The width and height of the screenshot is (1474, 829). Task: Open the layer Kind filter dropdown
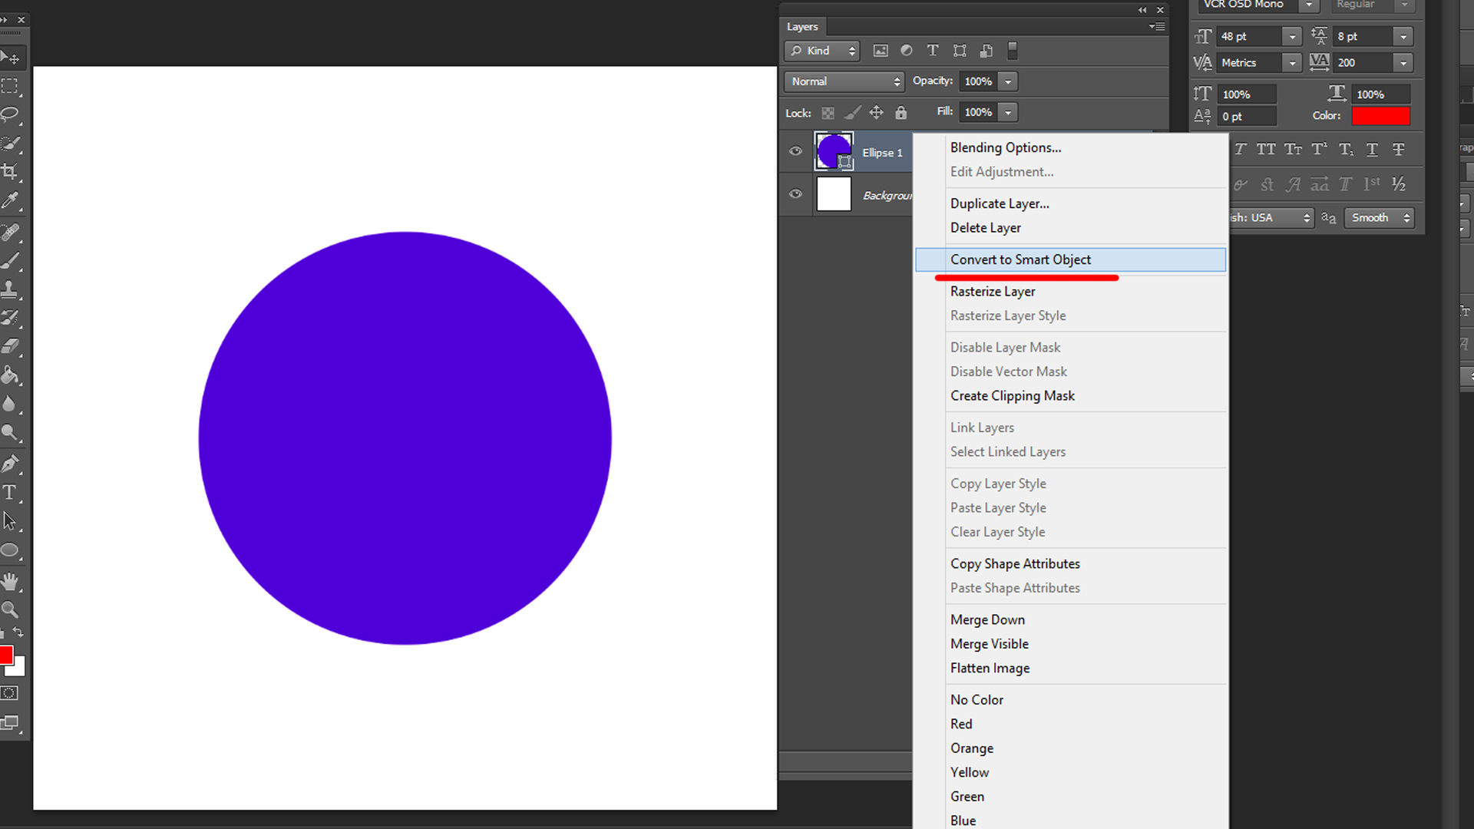[822, 51]
